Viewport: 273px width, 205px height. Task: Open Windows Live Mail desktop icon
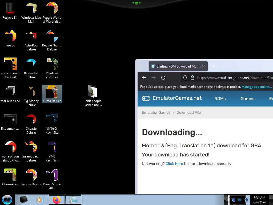(31, 12)
